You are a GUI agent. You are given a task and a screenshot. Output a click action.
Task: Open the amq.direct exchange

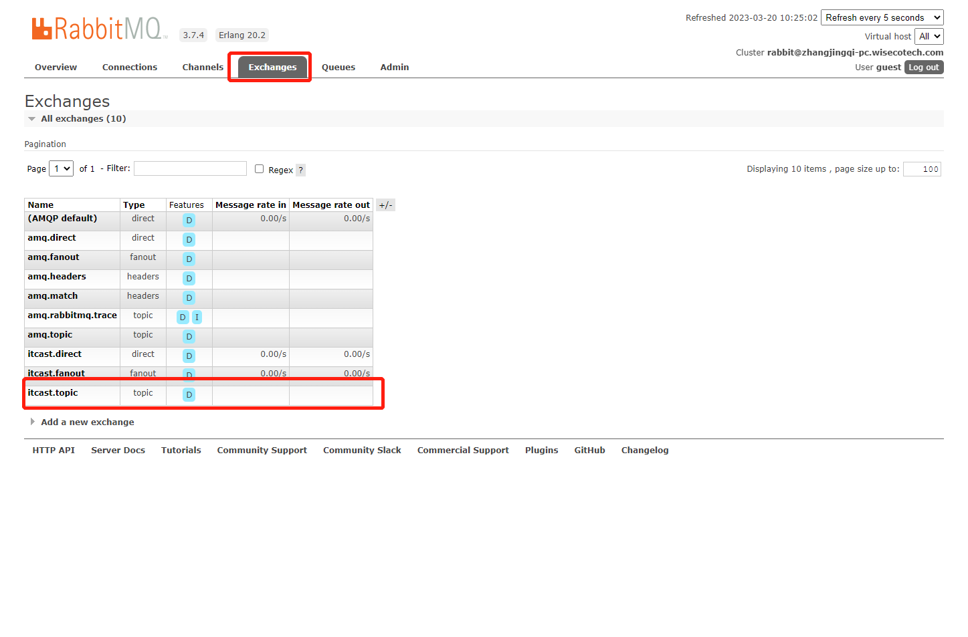[52, 237]
